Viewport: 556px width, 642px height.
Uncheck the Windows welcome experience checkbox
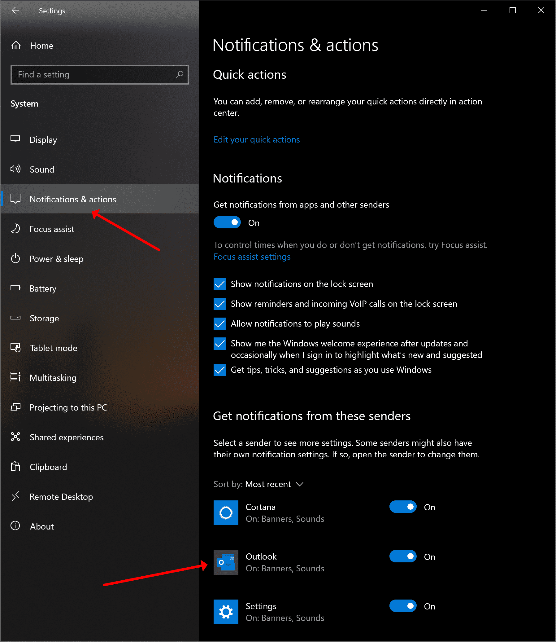coord(220,344)
